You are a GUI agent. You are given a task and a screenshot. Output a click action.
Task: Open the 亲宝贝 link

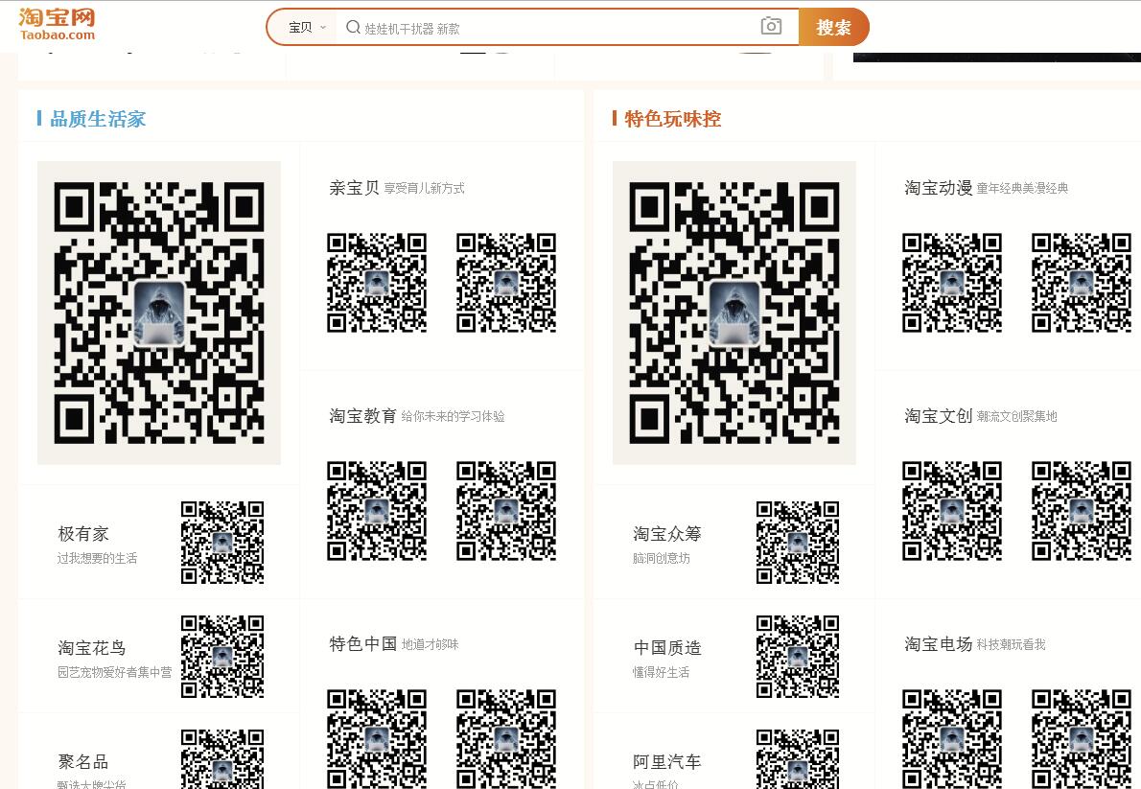354,188
